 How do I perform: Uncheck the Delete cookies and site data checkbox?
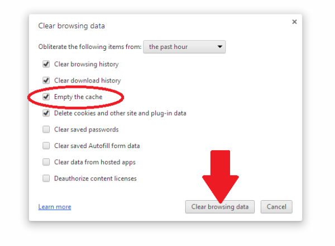46,113
